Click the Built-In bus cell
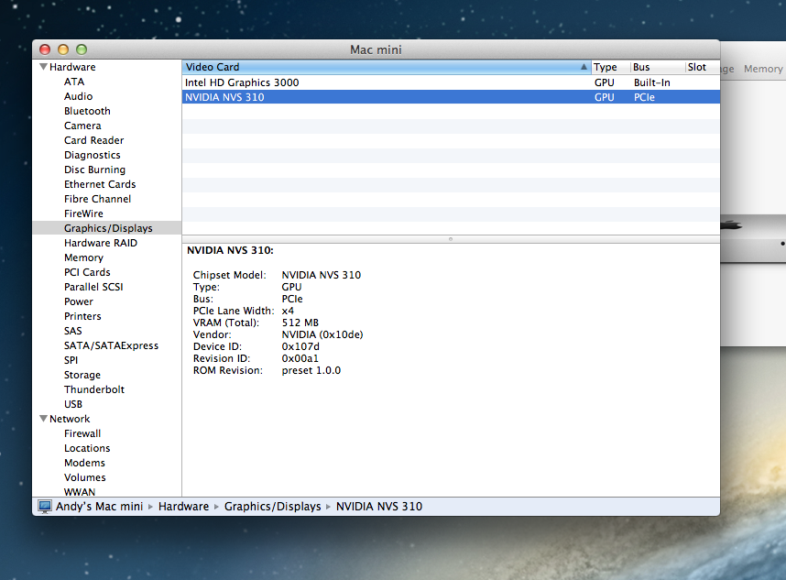 [652, 82]
